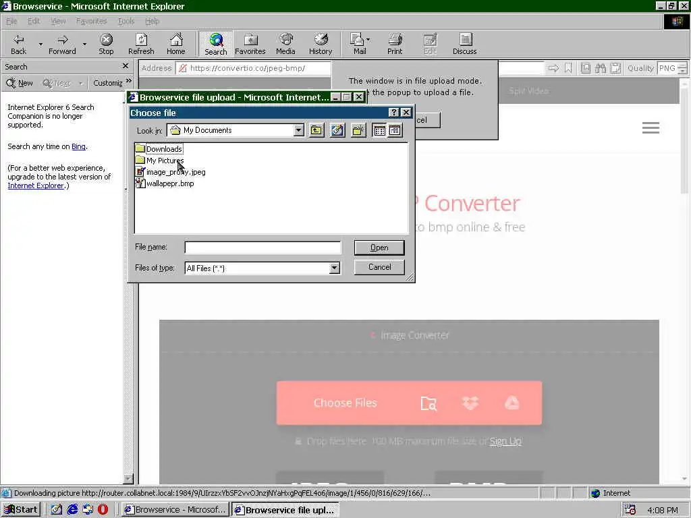Screen dimensions: 691x518
Task: Select the My Pictures folder
Action: [x=159, y=161]
